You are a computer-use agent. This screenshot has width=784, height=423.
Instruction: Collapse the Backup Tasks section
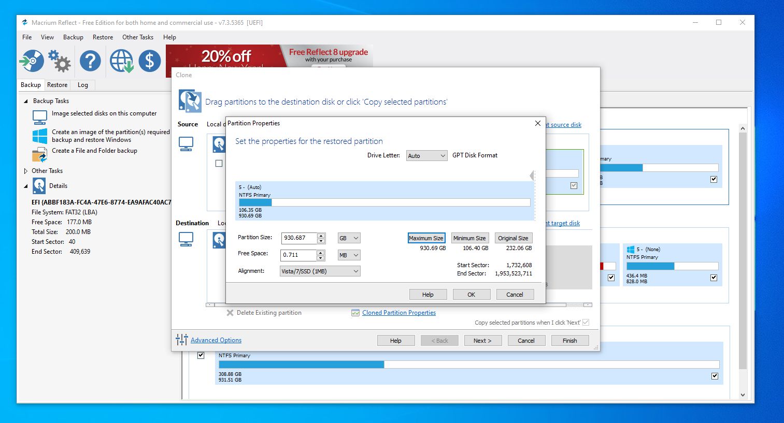coord(26,101)
